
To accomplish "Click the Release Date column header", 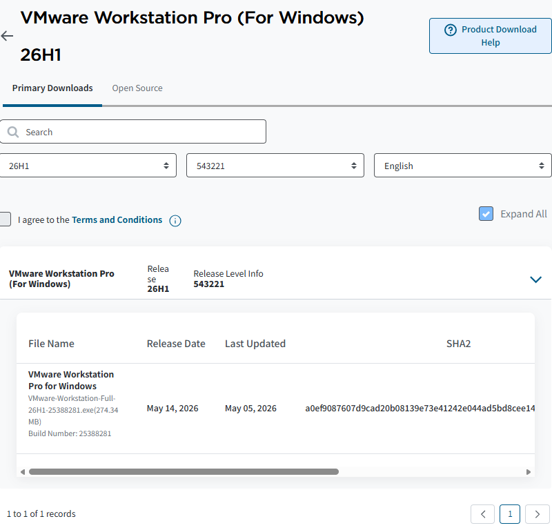I will [176, 344].
